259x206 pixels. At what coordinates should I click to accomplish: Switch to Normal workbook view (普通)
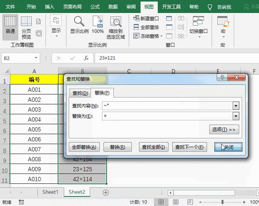10,27
